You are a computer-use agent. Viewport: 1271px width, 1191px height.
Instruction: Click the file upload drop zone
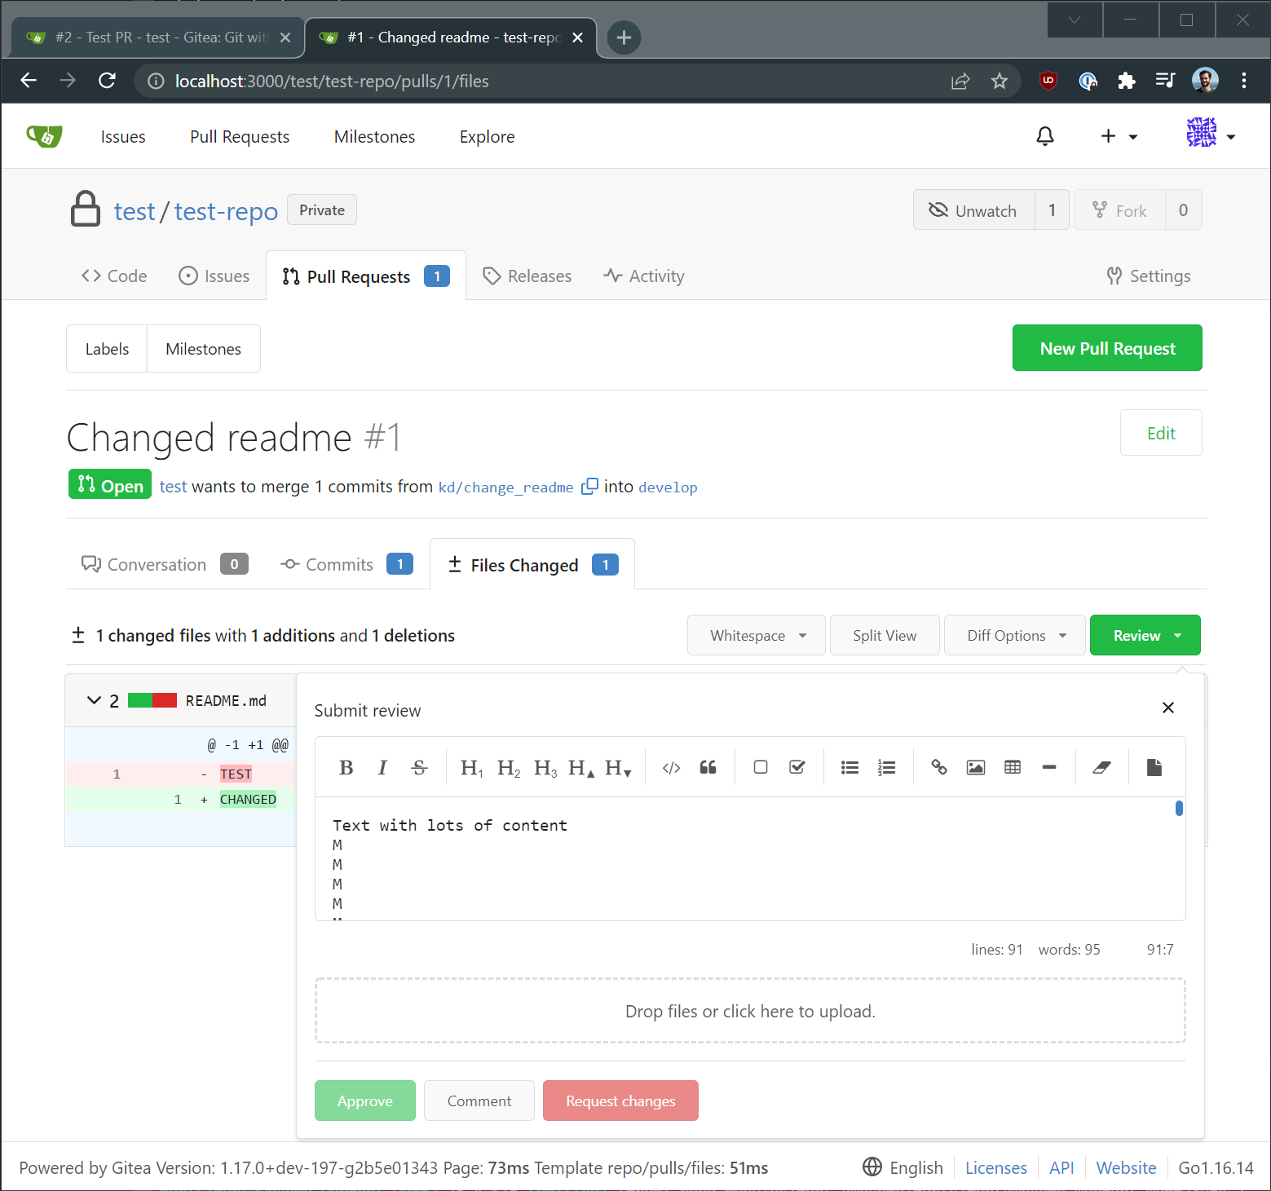750,1011
